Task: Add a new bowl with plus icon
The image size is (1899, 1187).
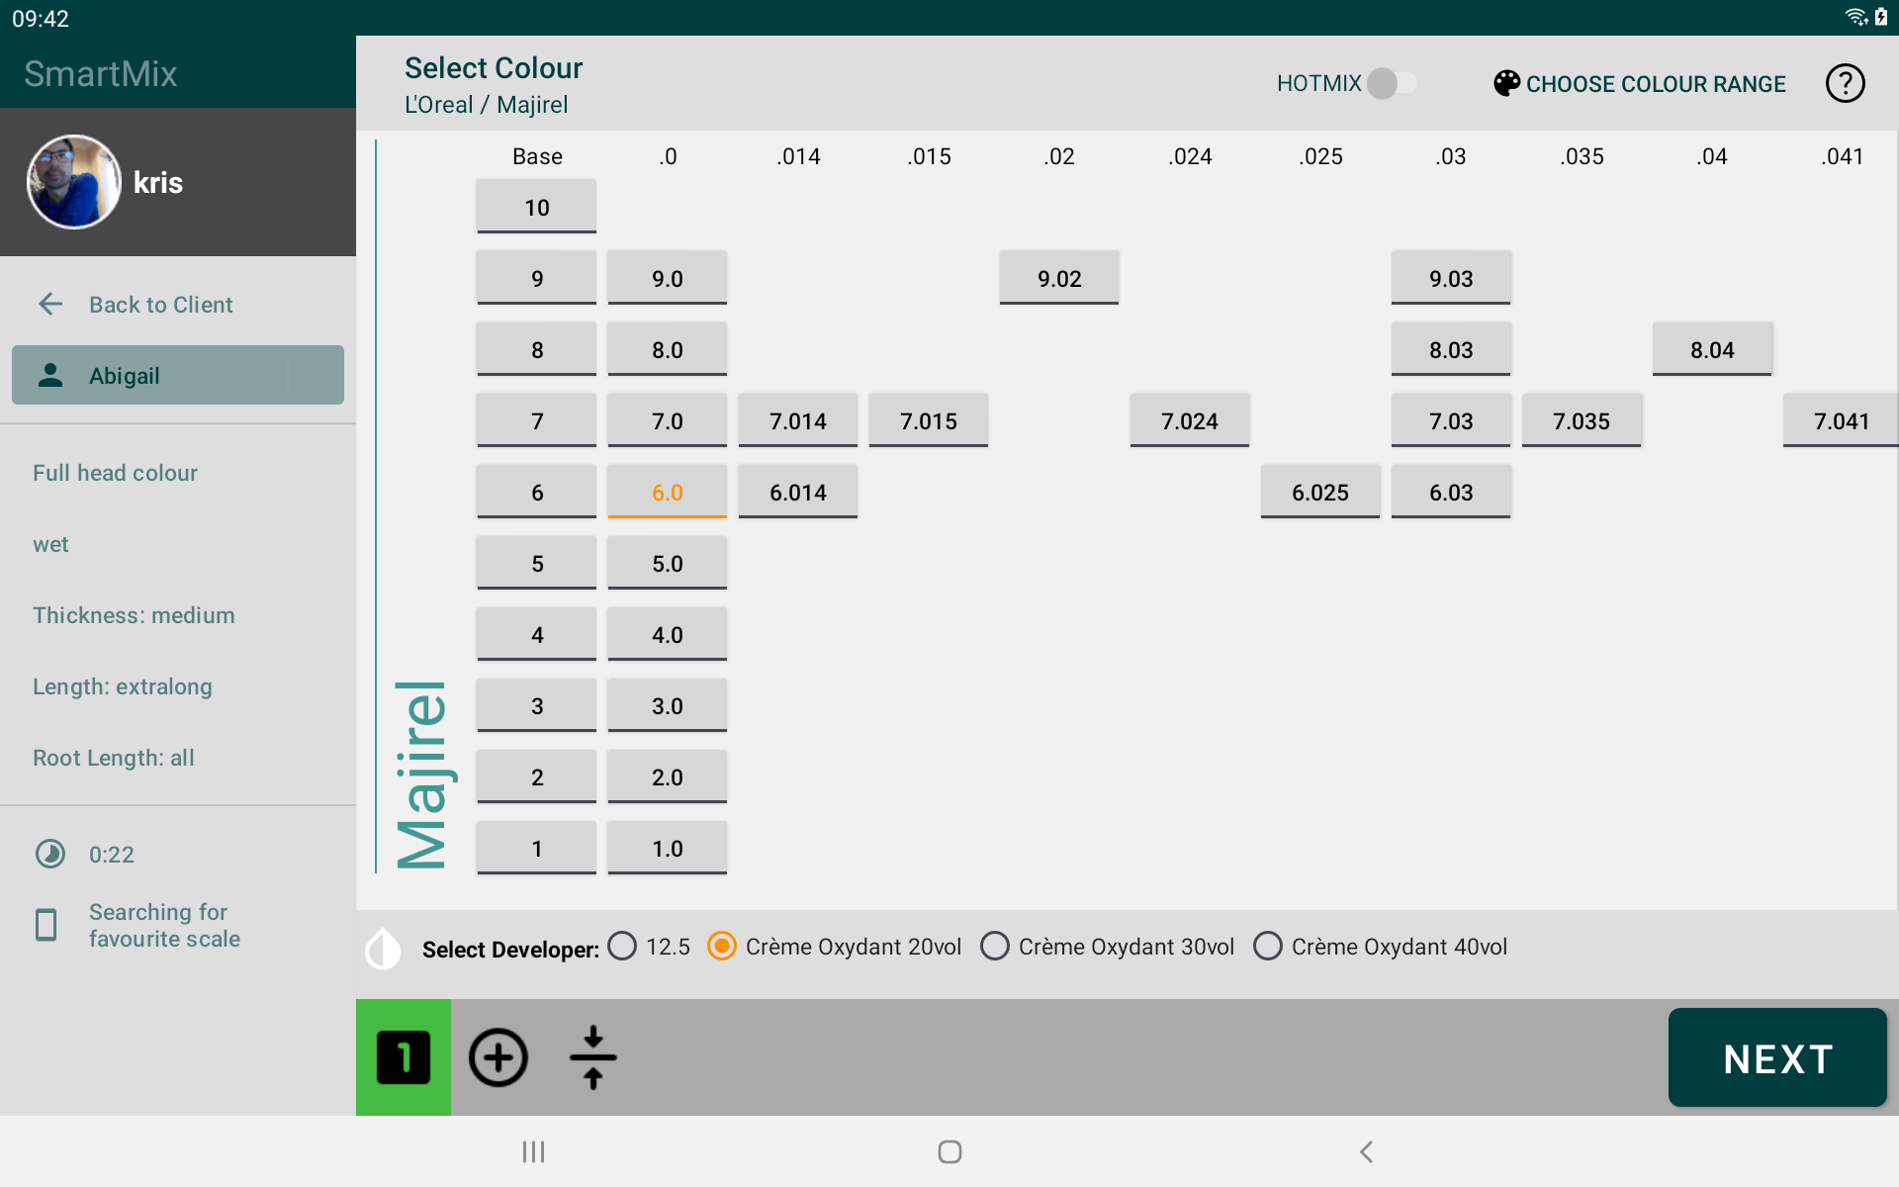Action: [497, 1057]
